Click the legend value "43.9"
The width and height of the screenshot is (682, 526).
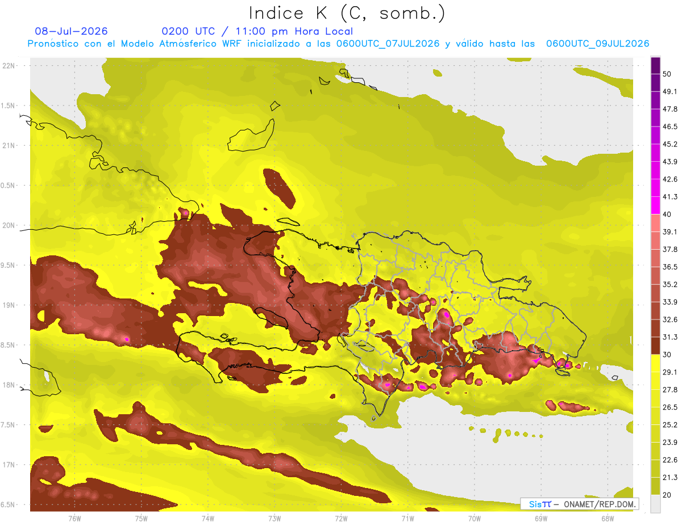click(671, 162)
